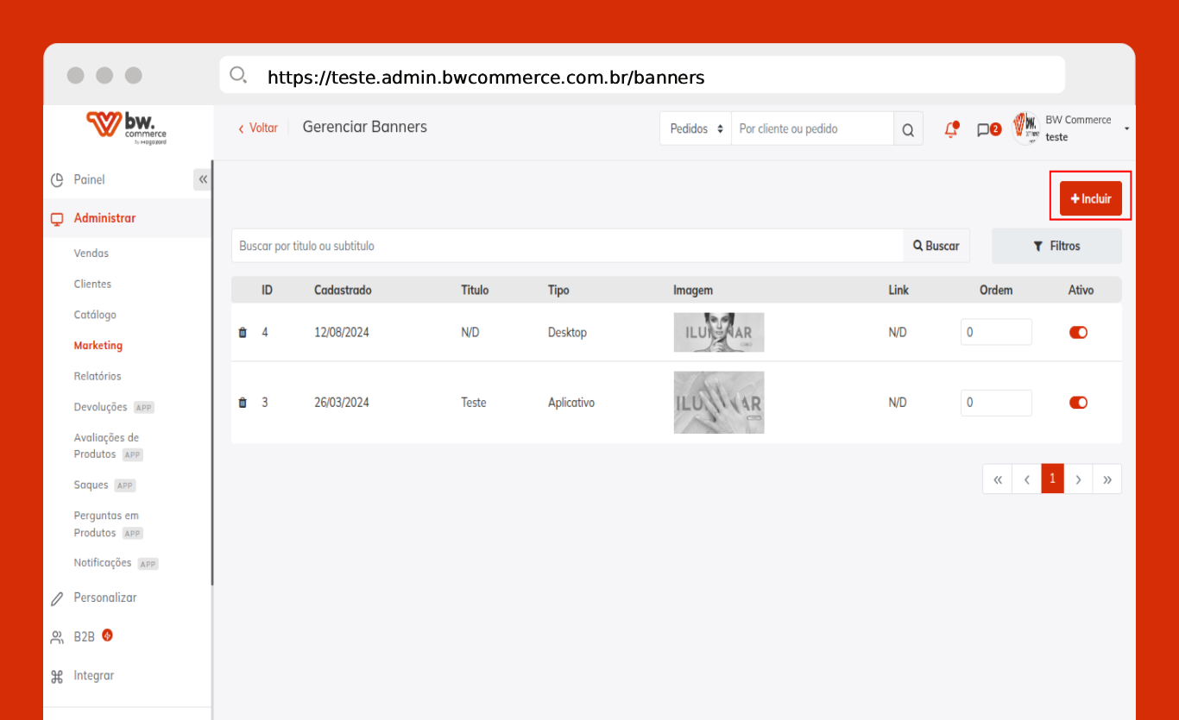The image size is (1179, 720).
Task: Open the Integrar section in the sidebar
Action: coord(93,676)
